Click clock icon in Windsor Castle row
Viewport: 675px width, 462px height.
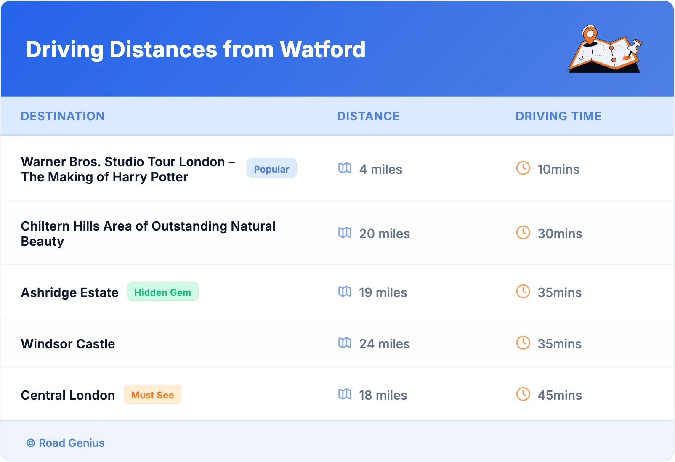(523, 343)
